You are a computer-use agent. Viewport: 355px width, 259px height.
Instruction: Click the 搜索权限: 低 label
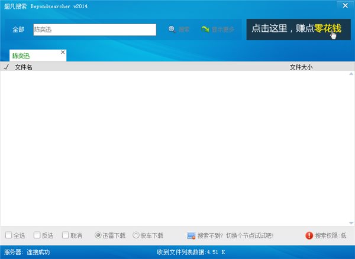click(x=331, y=235)
